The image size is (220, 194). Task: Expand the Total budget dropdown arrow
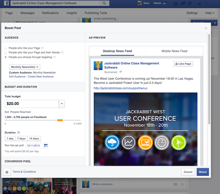[x=62, y=104]
